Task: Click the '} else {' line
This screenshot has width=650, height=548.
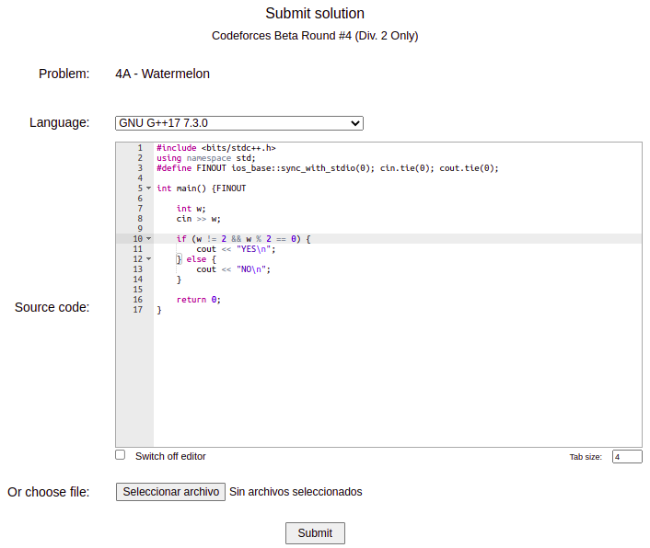Action: [196, 259]
